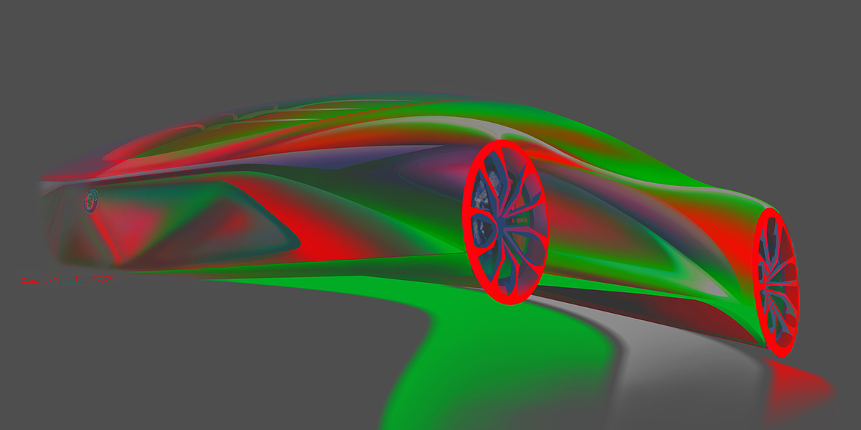This screenshot has height=430, width=861.
Task: Click the red stylized artist signature
Action: coord(68,281)
